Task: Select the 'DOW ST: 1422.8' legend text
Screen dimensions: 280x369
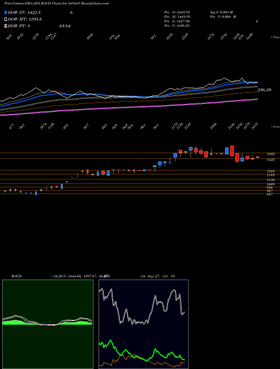Action: click(x=24, y=13)
